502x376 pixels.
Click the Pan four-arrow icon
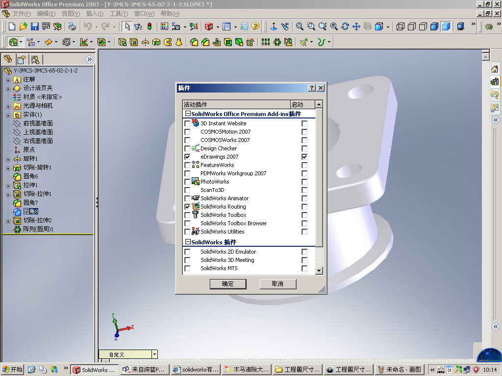pos(356,26)
